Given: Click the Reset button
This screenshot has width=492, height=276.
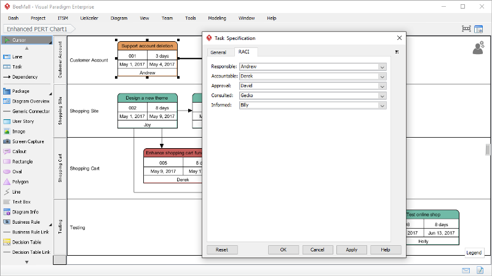Looking at the screenshot, I should pos(222,250).
